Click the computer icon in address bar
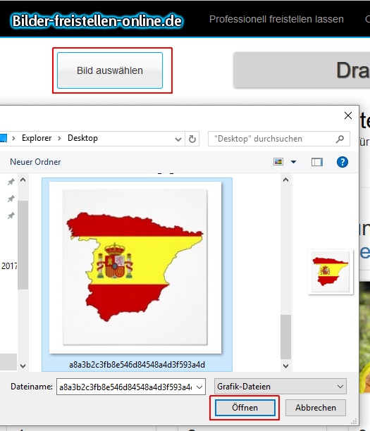The width and height of the screenshot is (370, 431). tap(4, 138)
